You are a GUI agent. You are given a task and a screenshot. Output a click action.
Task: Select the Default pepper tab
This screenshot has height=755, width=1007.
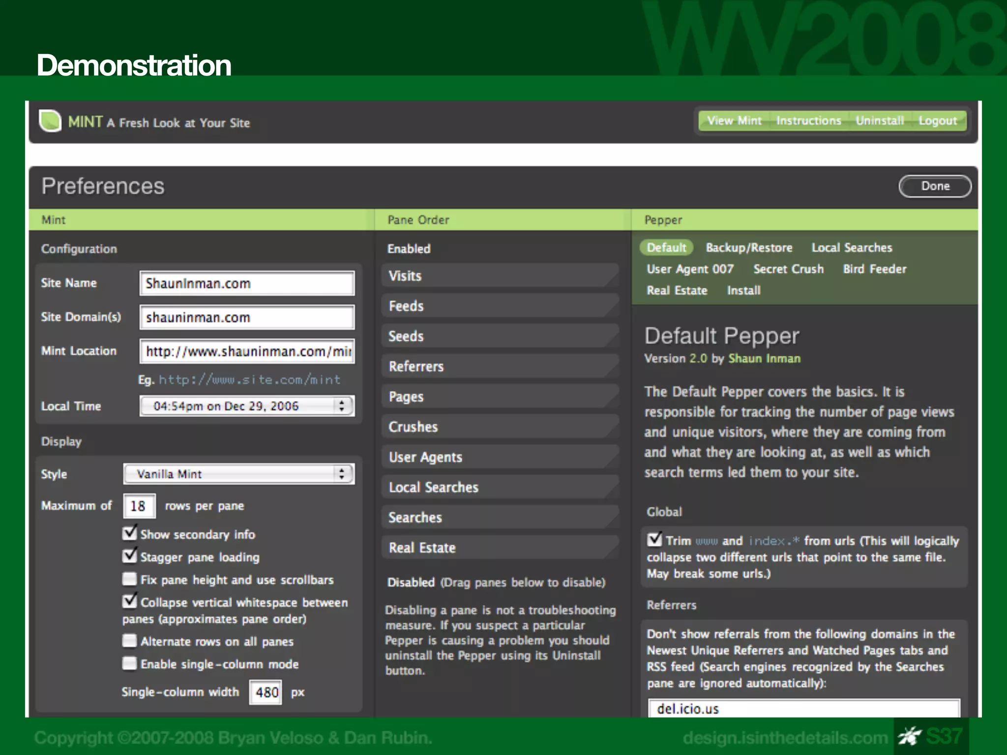(x=666, y=247)
